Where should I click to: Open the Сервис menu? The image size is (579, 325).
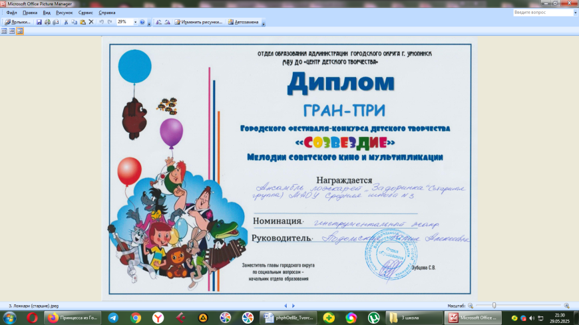pyautogui.click(x=86, y=13)
